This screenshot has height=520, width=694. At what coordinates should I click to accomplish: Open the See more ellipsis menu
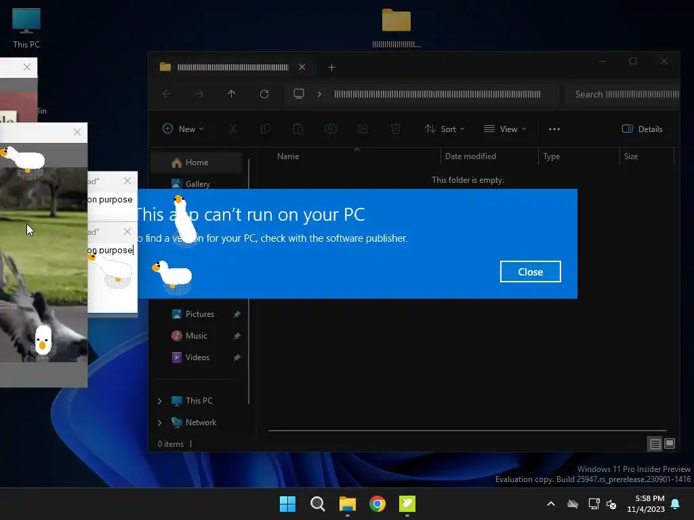554,129
